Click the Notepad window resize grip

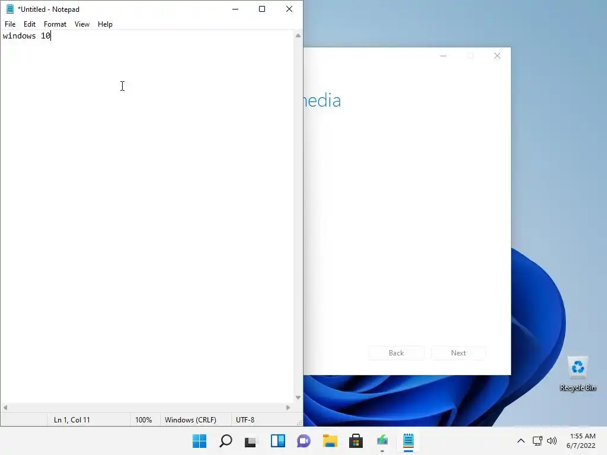299,423
